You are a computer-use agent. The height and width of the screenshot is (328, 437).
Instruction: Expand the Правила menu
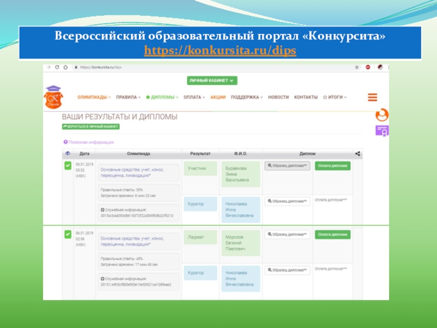click(x=129, y=97)
